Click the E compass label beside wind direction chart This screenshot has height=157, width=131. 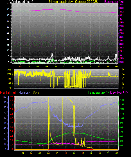coord(123,83)
